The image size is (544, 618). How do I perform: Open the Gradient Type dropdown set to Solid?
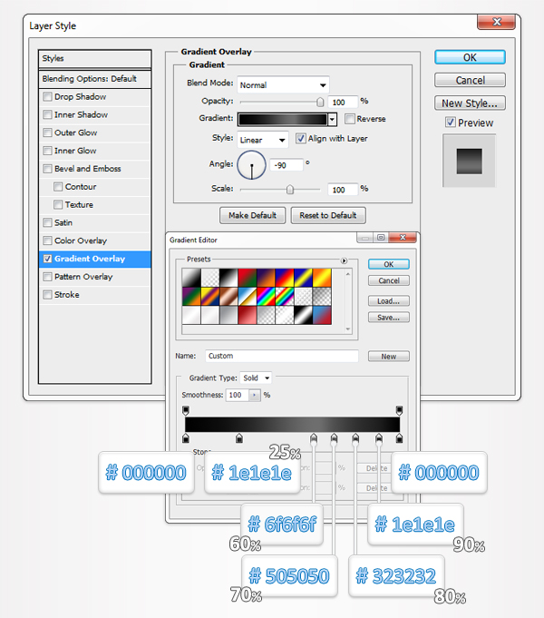257,378
